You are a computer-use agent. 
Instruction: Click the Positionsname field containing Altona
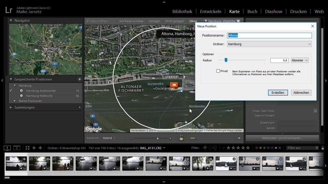click(269, 36)
